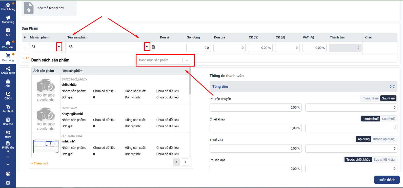
Task: Go to next page of product list
Action: pos(185,162)
